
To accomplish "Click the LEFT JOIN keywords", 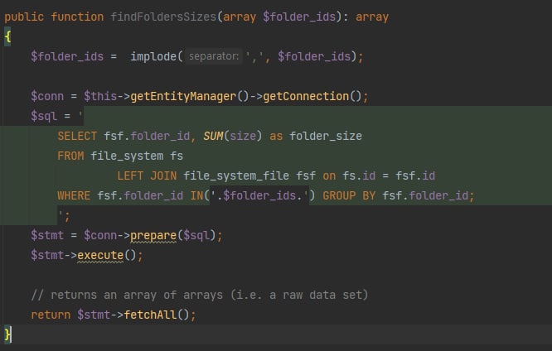I will tap(147, 175).
